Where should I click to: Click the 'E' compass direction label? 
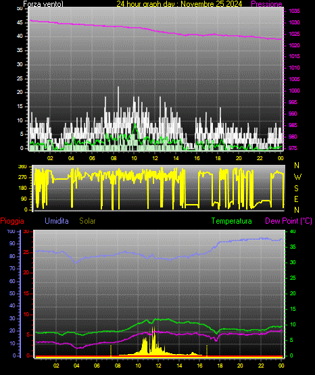pos(296,199)
